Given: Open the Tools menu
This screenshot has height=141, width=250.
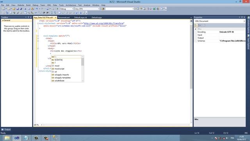Looking at the screenshot, I should point(61,5).
